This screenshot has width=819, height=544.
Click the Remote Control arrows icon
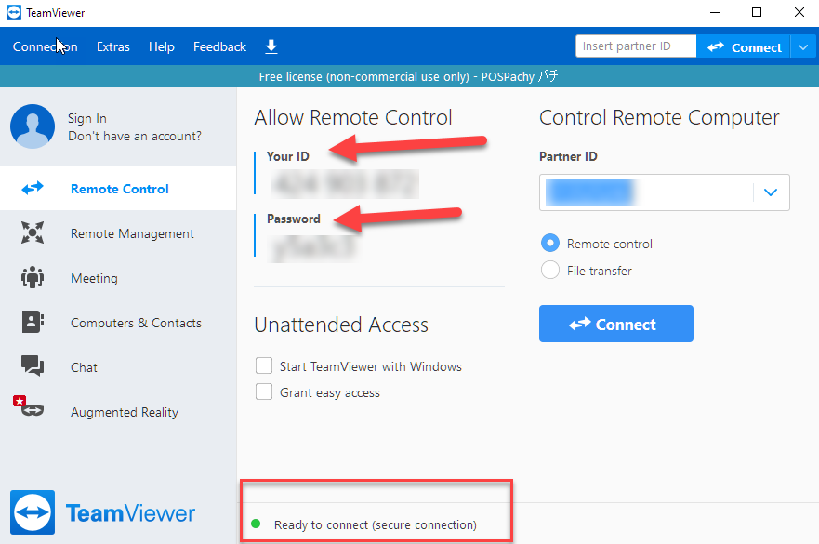point(33,188)
